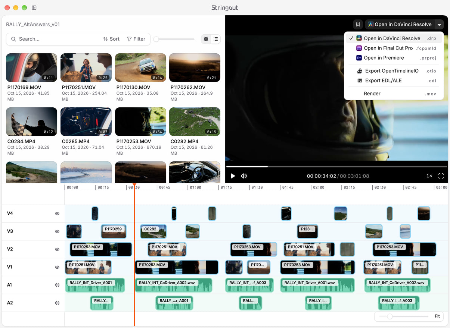Mute the viewer volume

coord(244,176)
